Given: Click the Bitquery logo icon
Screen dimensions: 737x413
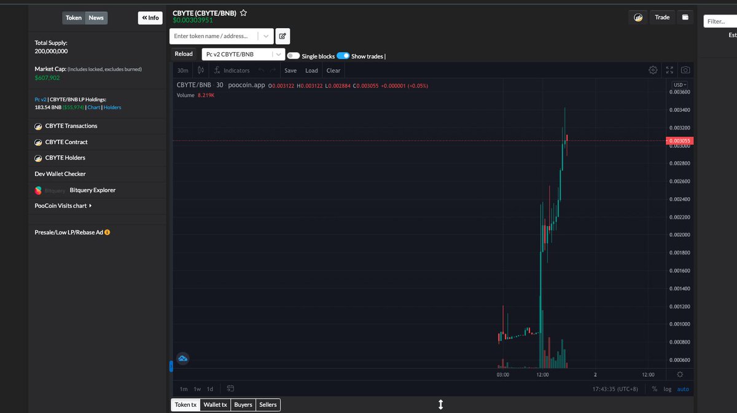Looking at the screenshot, I should tap(38, 190).
